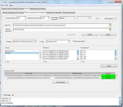Image resolution: width=123 pixels, height=107 pixels.
Task: Open Compare HG Versions Template-Session tab
Action: tap(60, 13)
